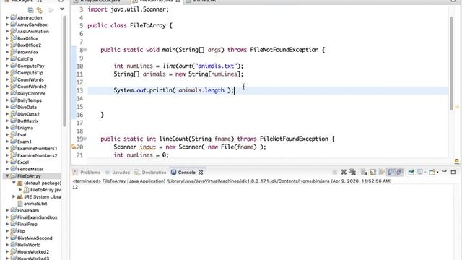
Task: Click the DotMatrix project folder icon
Action: click(13, 121)
